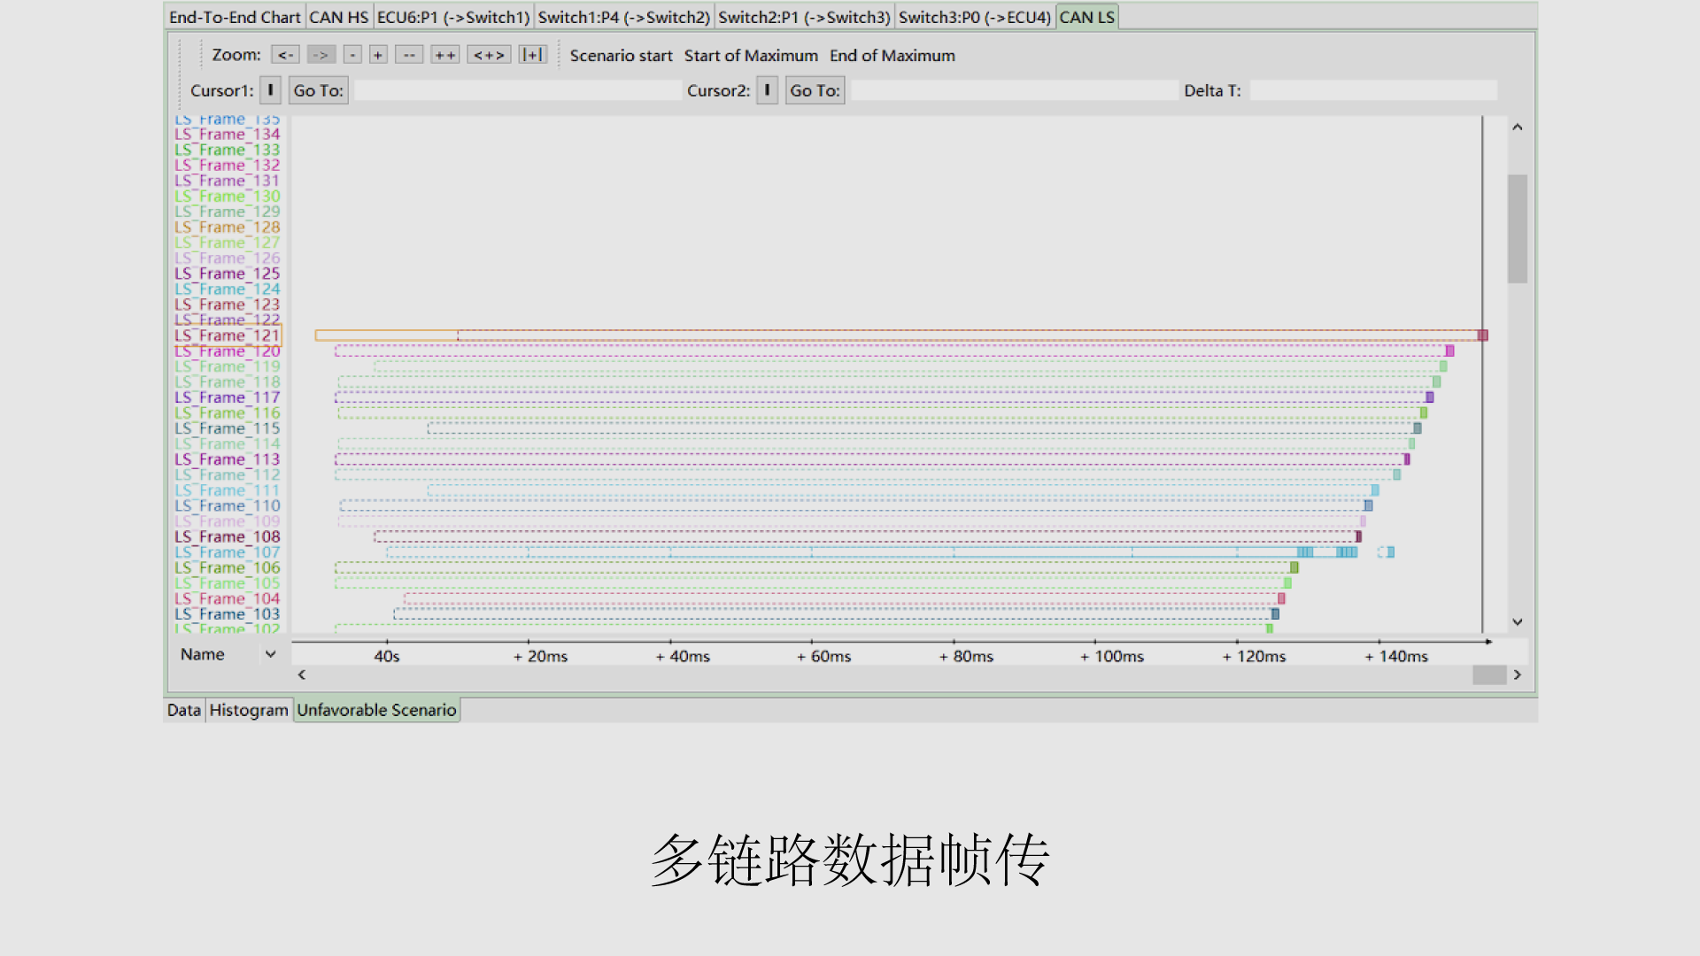1700x956 pixels.
Task: Click the Cursor2 Go To input field
Action: (x=1014, y=90)
